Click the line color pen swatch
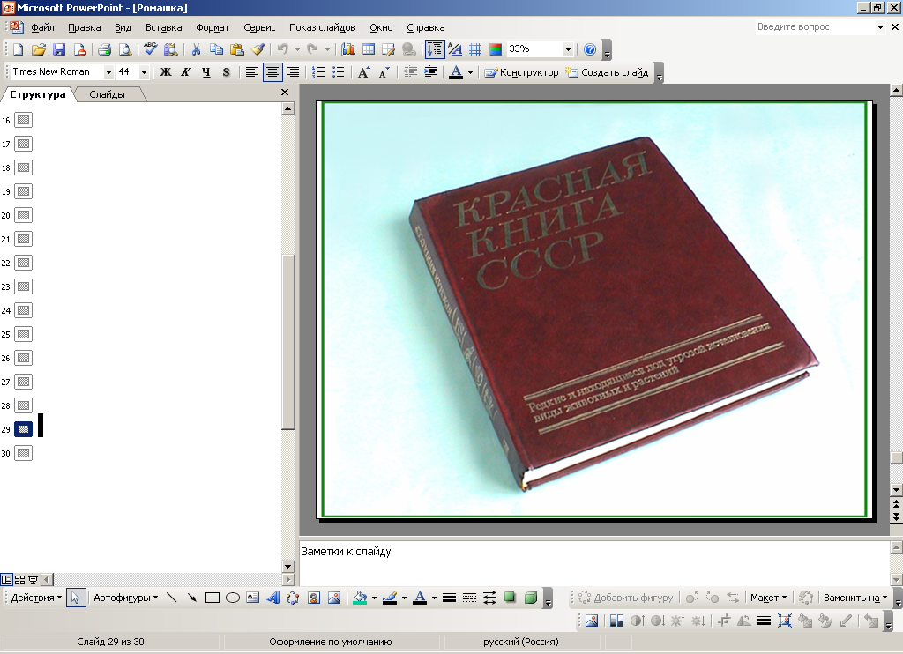This screenshot has height=654, width=903. coord(390,598)
